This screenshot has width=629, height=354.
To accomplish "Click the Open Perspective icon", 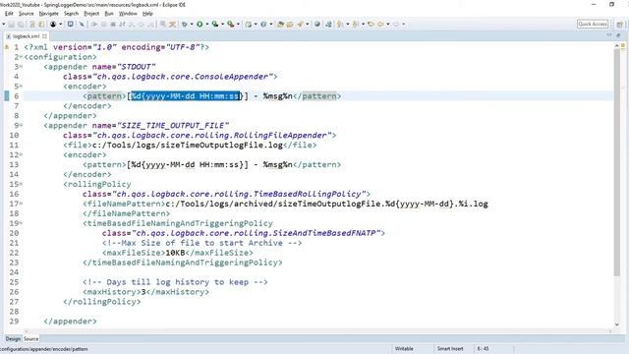I will pos(620,24).
